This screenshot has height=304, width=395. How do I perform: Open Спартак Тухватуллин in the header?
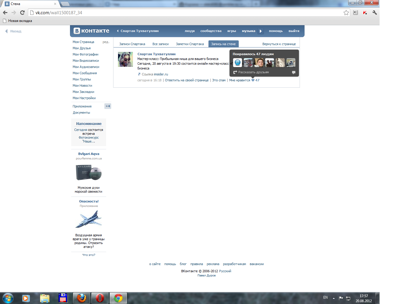(139, 31)
